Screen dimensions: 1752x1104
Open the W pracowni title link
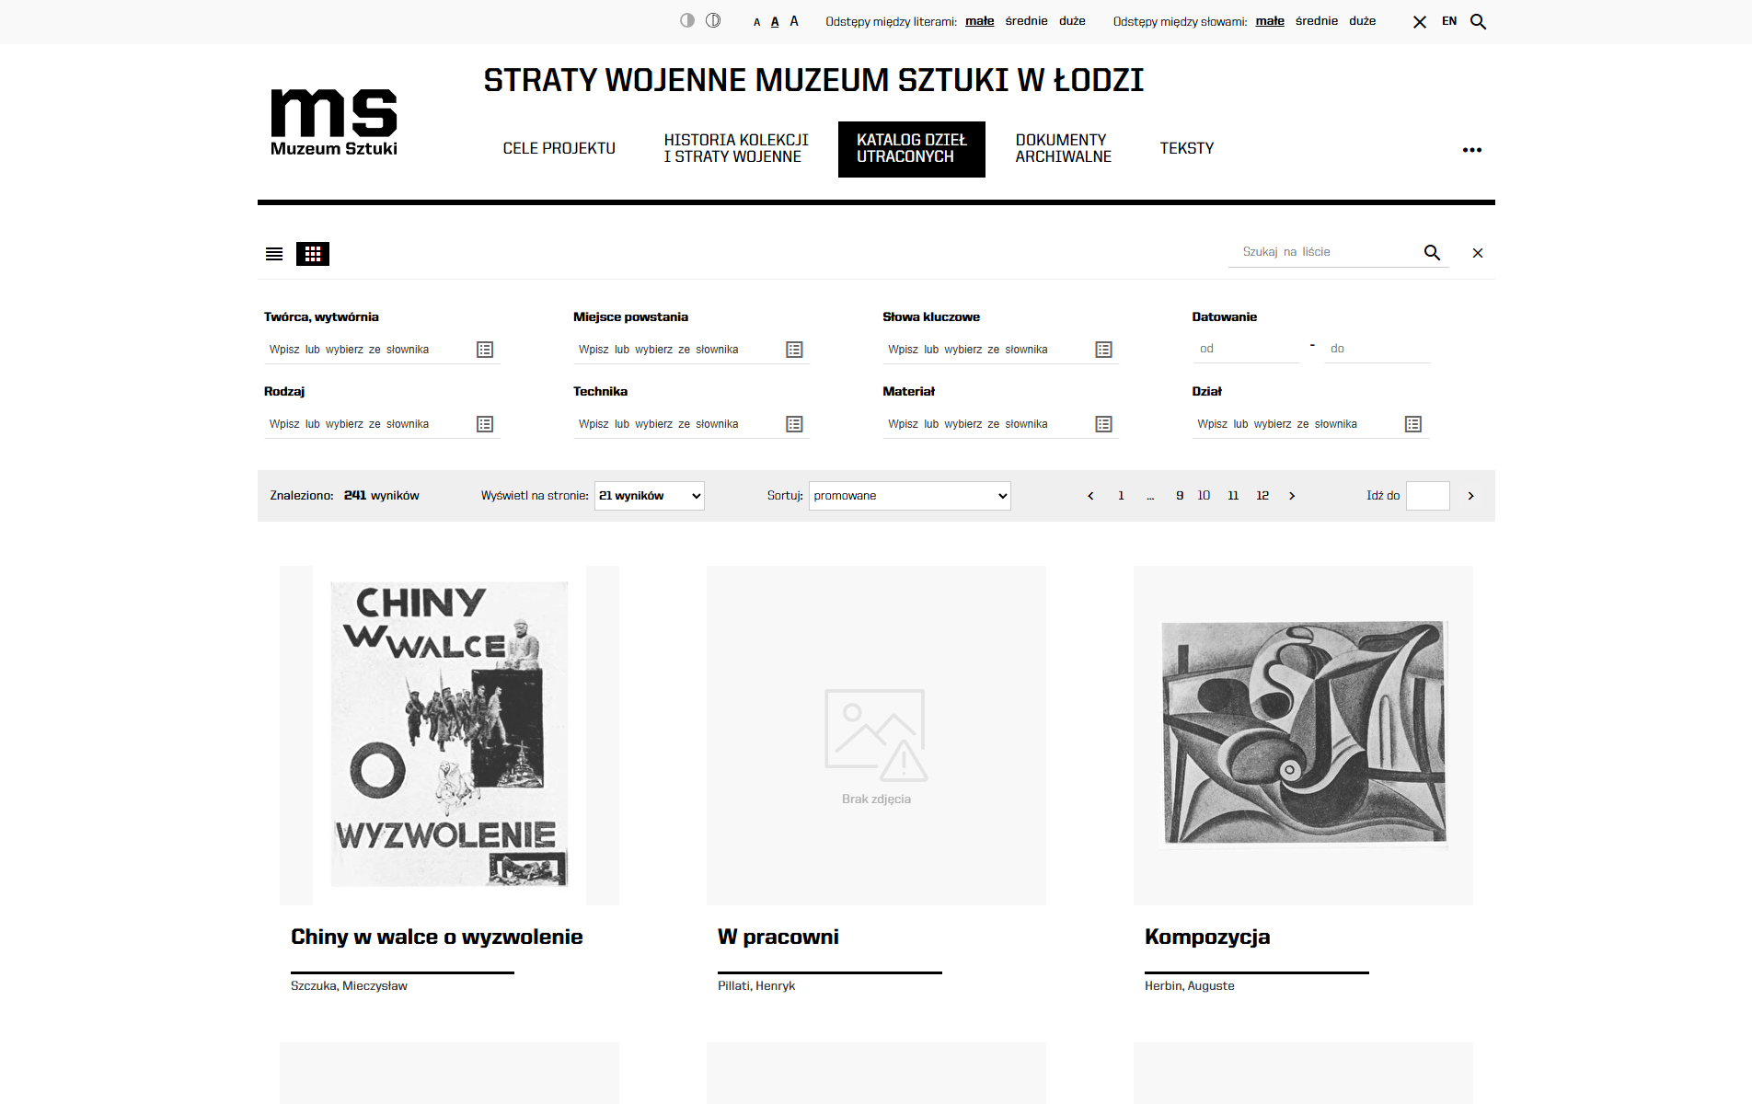point(778,937)
